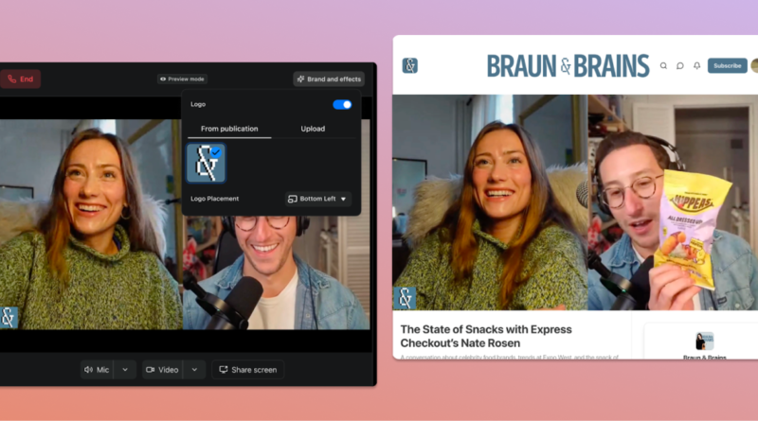Open the Brand and effects panel
This screenshot has height=421, width=758.
point(329,79)
